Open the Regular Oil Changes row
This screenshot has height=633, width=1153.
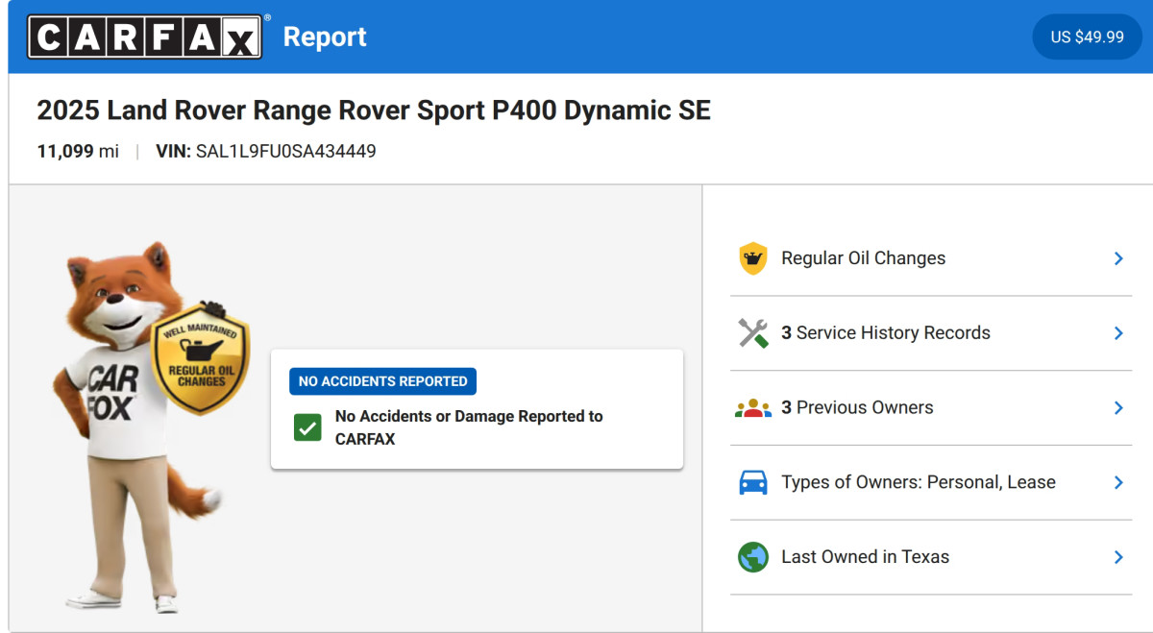tap(931, 258)
